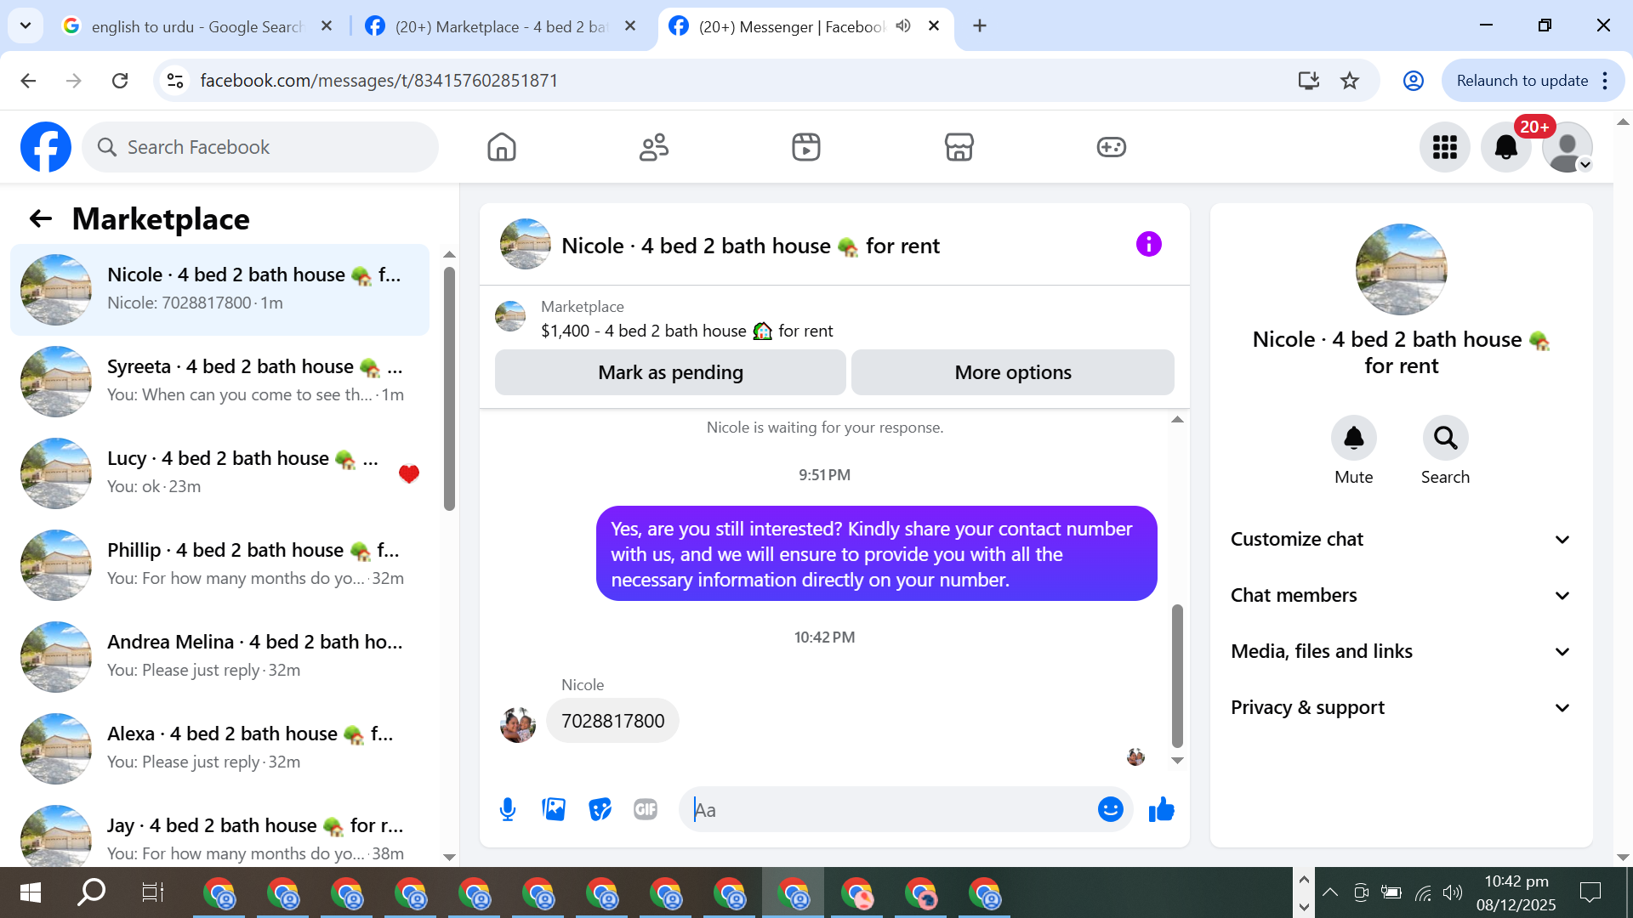The height and width of the screenshot is (918, 1633).
Task: Open the Facebook menu grid icon
Action: point(1445,147)
